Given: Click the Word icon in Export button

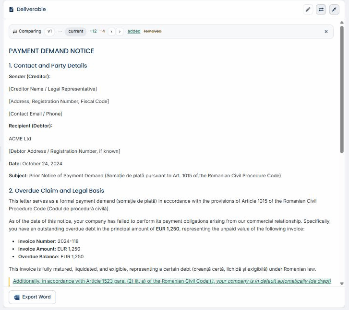Looking at the screenshot, I should [17, 297].
